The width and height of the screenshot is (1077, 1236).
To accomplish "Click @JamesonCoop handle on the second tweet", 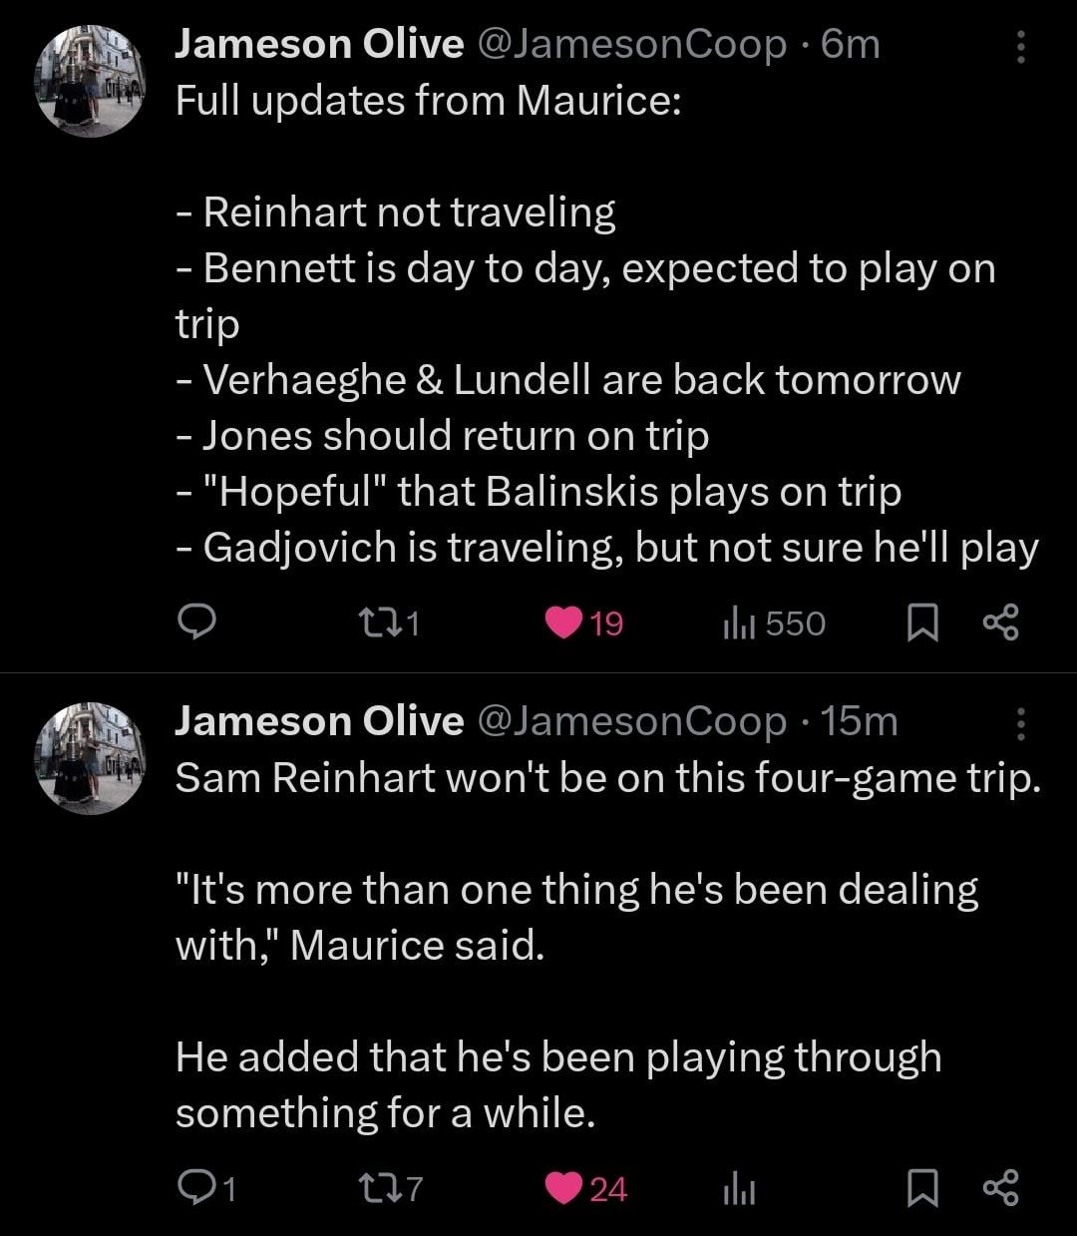I will pyautogui.click(x=633, y=721).
